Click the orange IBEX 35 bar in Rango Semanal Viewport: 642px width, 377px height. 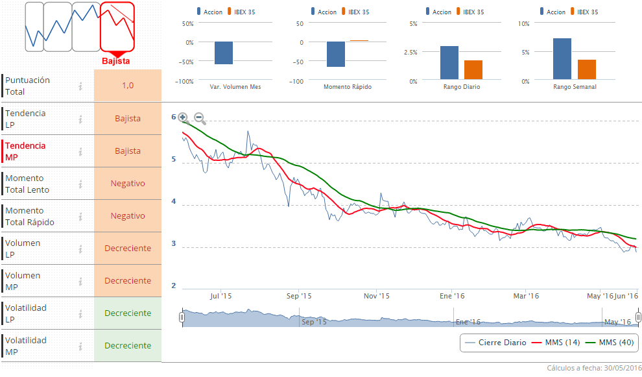click(587, 69)
